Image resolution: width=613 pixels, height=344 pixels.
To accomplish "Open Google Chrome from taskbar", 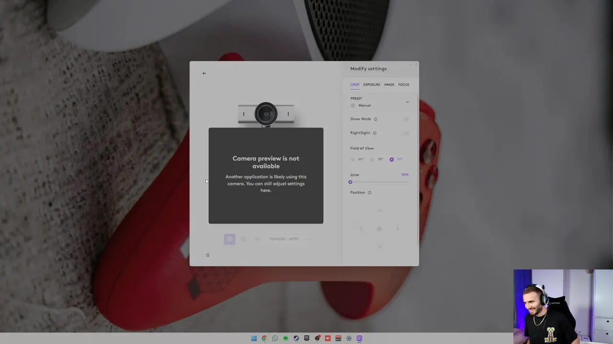I will (x=264, y=338).
